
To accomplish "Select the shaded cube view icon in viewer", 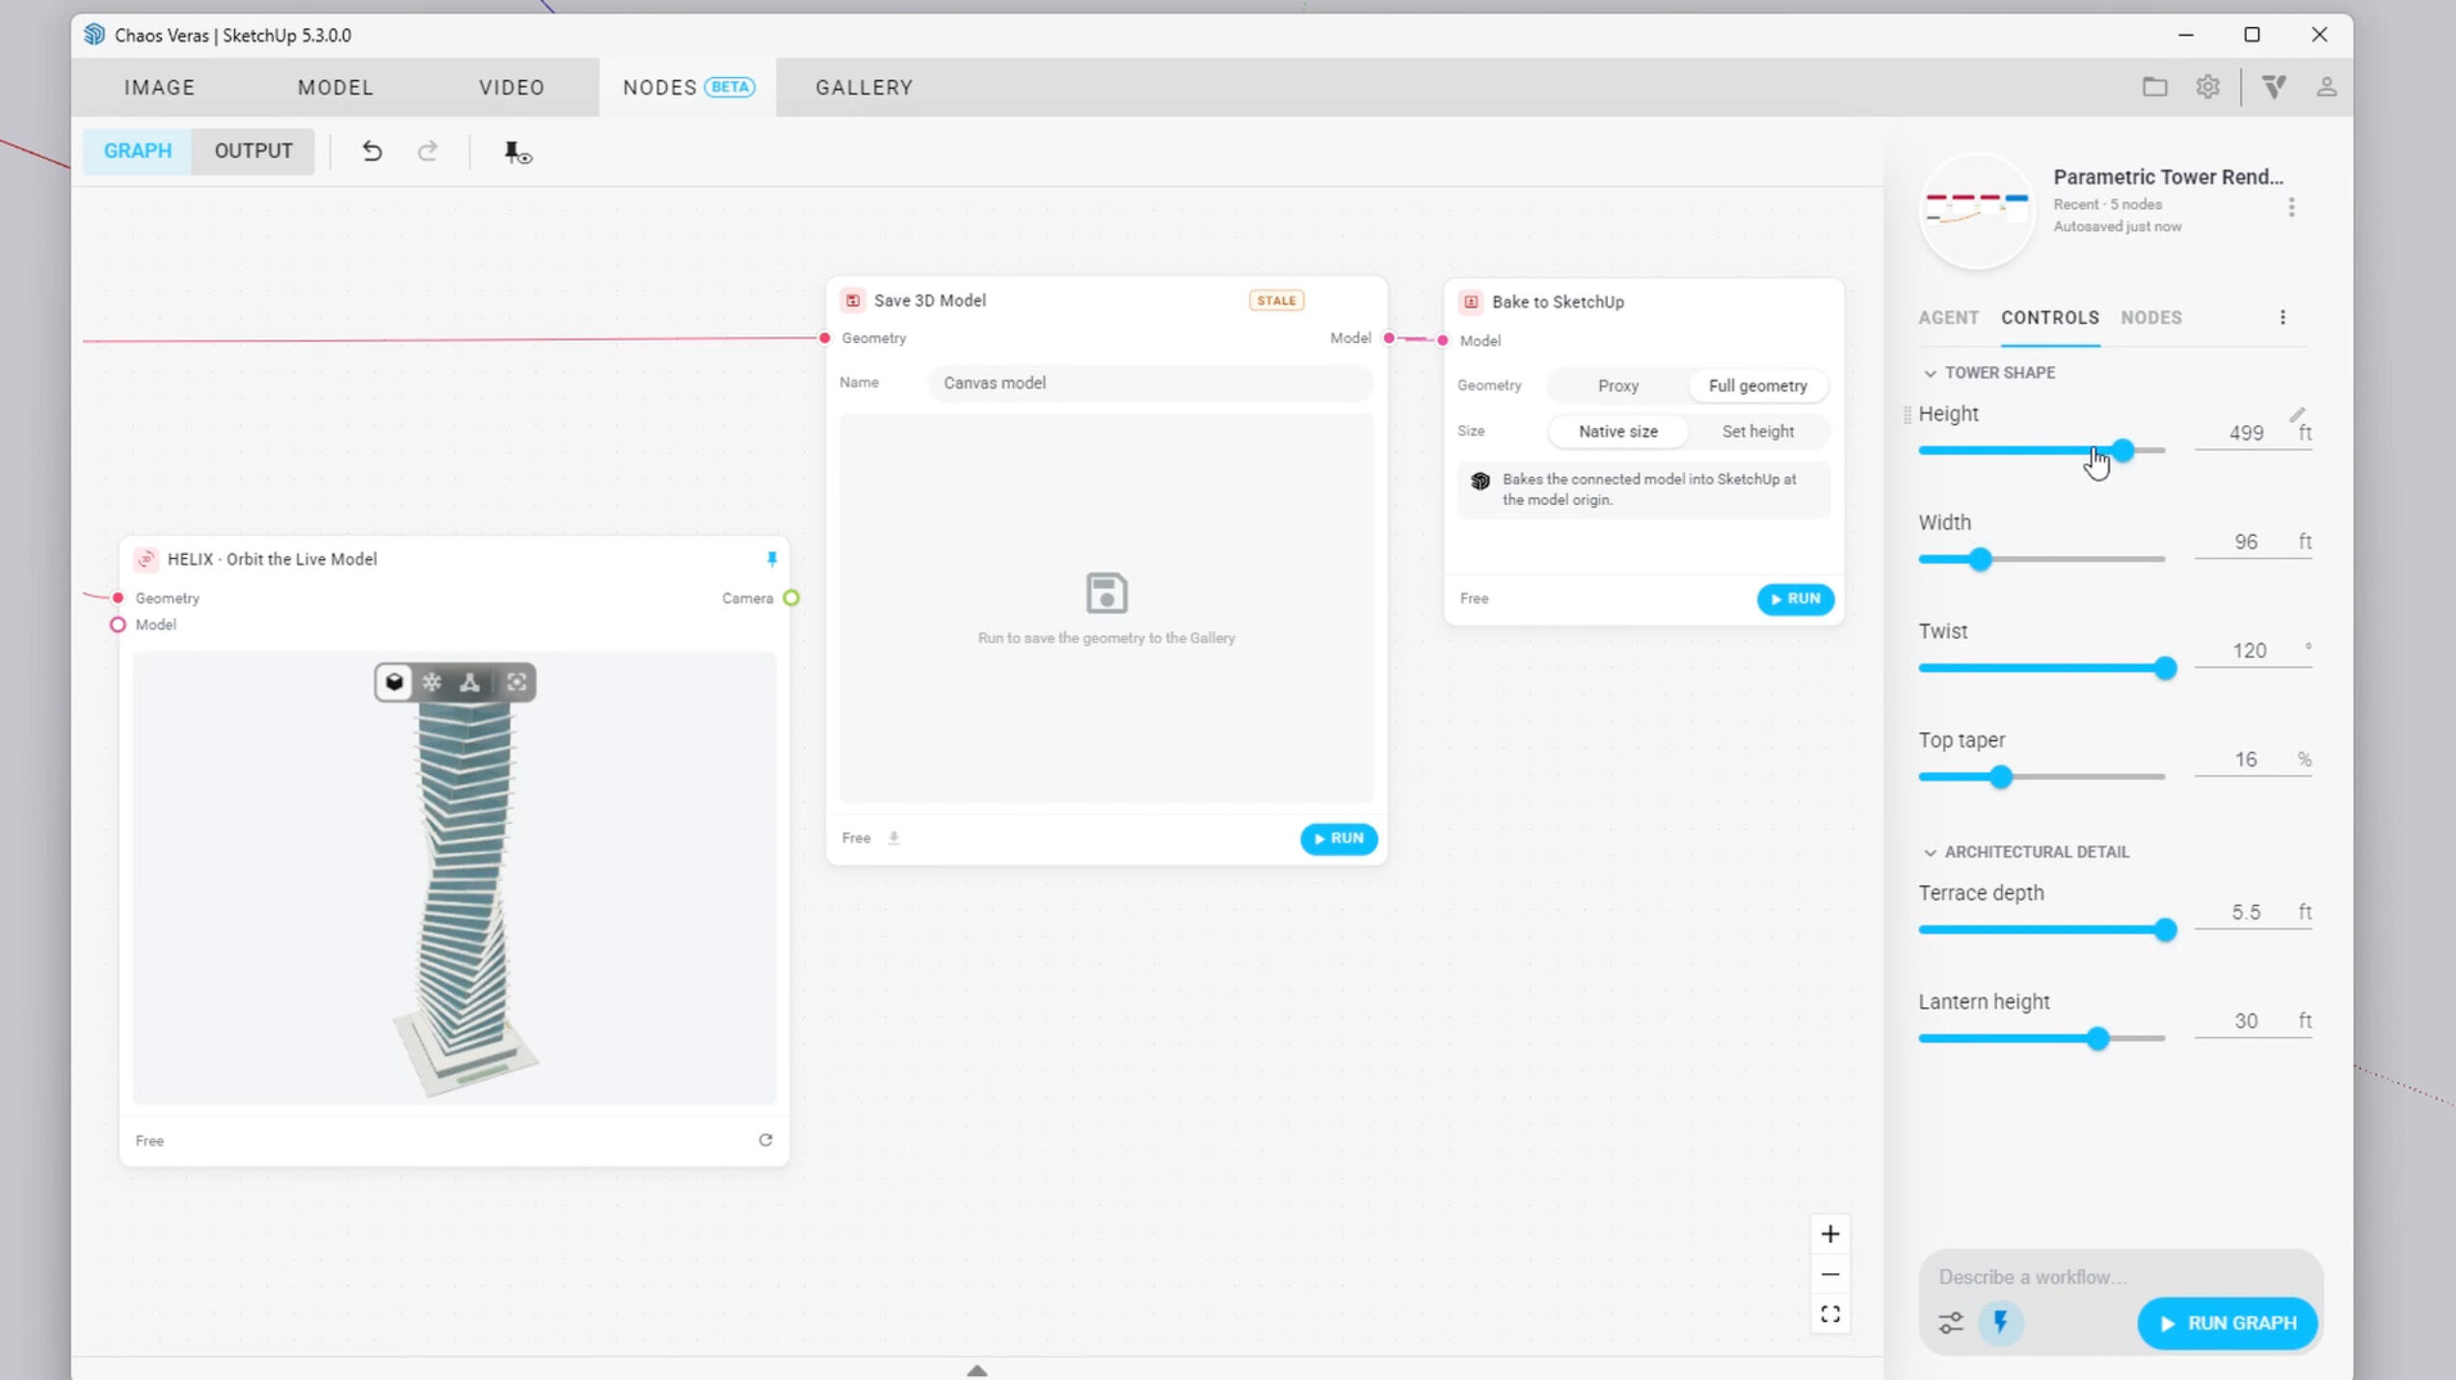I will tap(394, 682).
